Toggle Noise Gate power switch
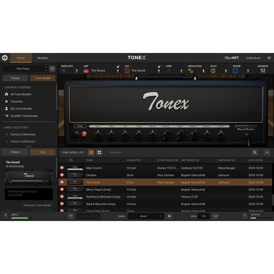Screen dimensions: 274x274 (x=77, y=71)
